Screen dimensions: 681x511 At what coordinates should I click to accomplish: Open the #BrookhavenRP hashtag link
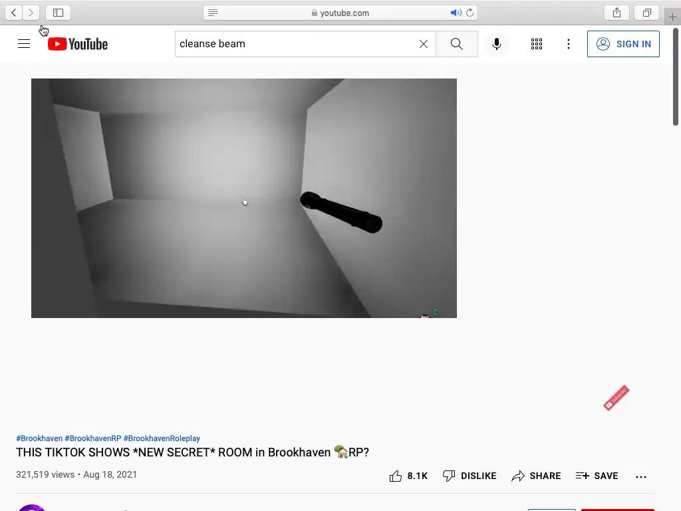click(93, 438)
